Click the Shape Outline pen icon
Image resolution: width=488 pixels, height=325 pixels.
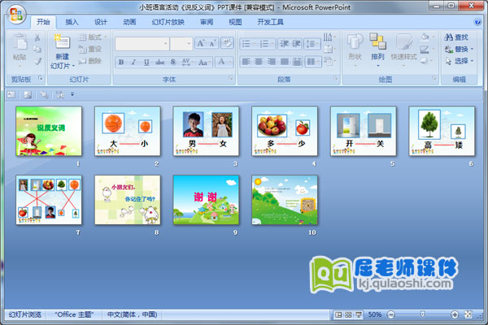point(425,49)
